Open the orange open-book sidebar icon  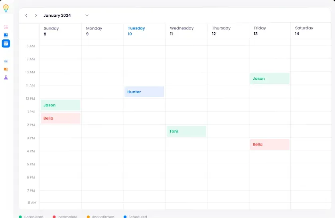6,69
